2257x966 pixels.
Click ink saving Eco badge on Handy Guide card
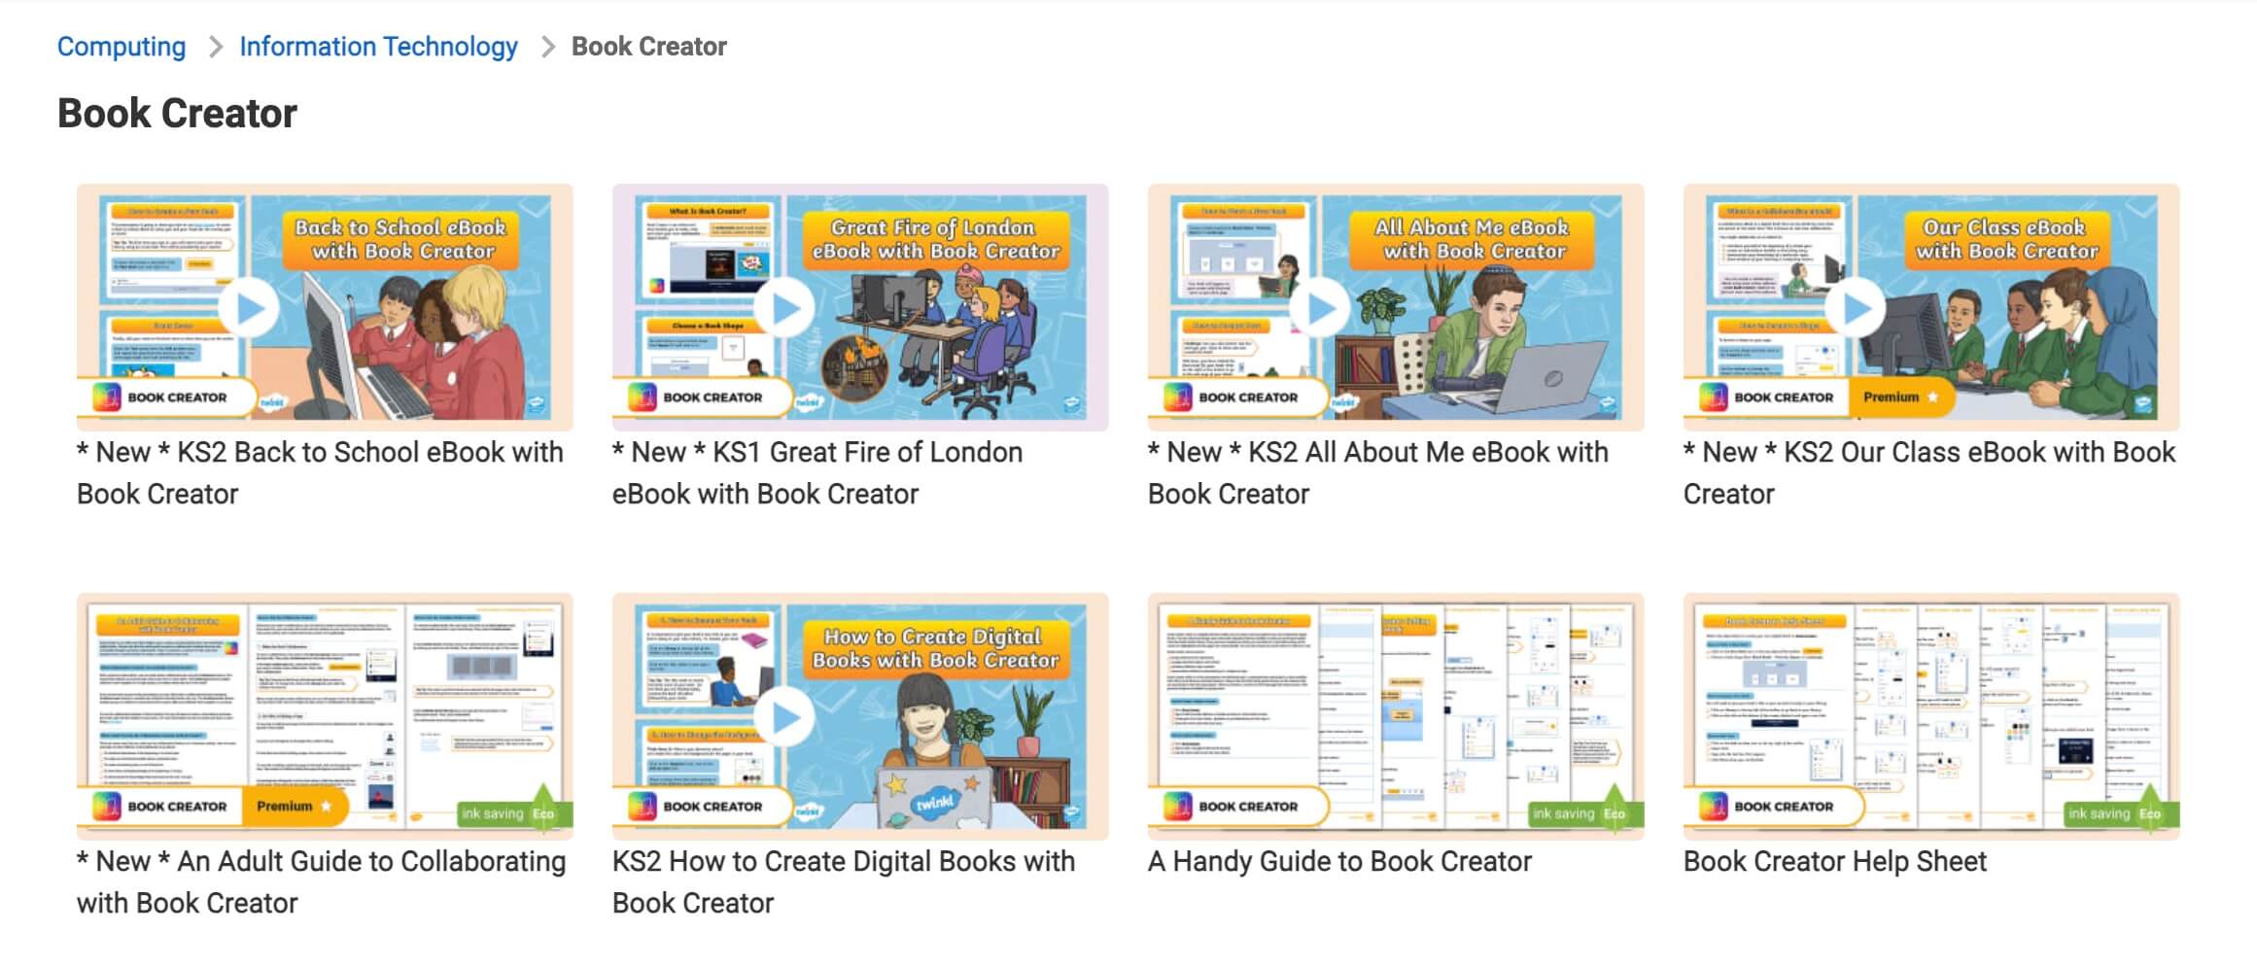[x=1586, y=812]
